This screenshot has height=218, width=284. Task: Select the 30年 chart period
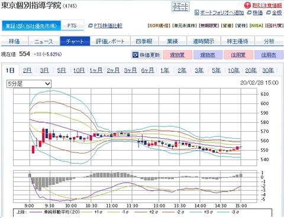click(x=268, y=70)
